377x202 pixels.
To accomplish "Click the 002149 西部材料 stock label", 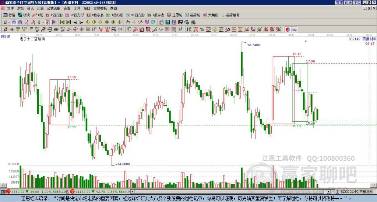I will pyautogui.click(x=363, y=39).
